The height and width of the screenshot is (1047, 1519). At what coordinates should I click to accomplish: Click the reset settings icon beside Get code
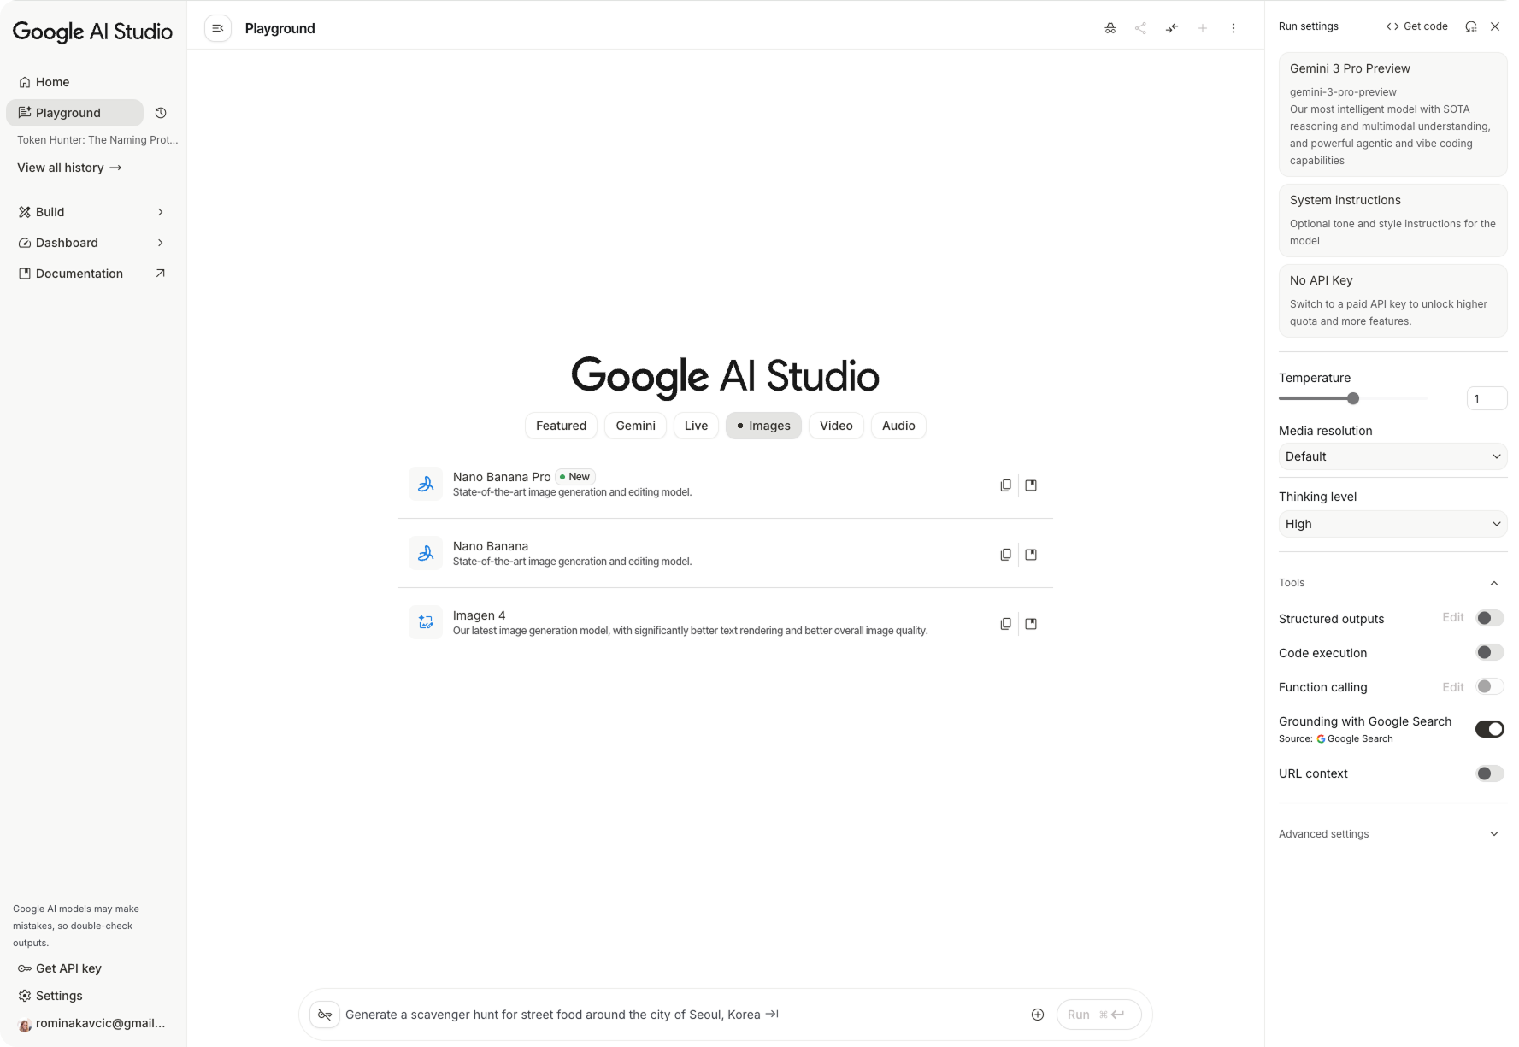click(x=1470, y=26)
